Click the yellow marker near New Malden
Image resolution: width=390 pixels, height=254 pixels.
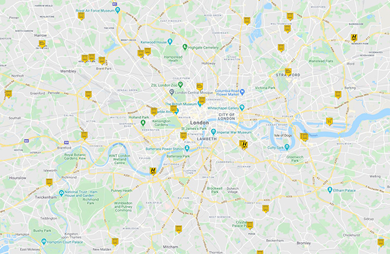(x=114, y=241)
